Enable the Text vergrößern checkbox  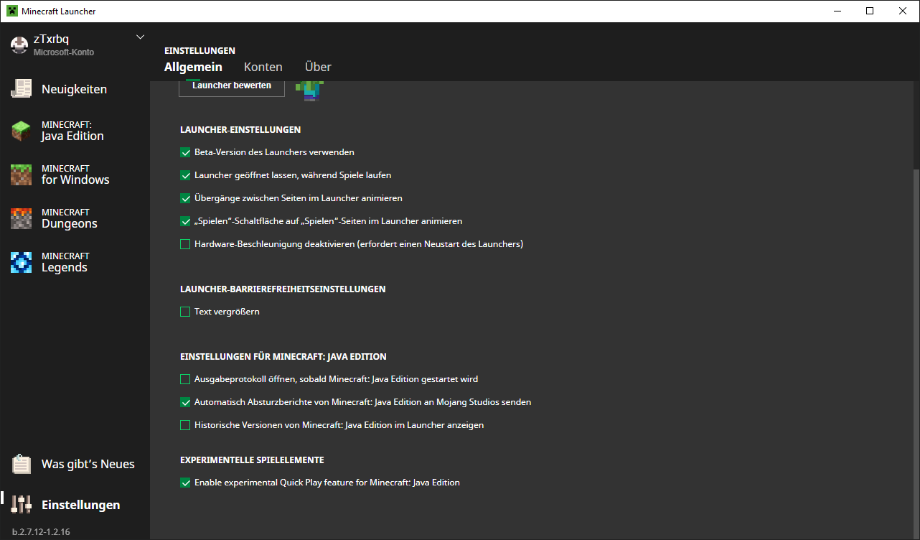point(185,312)
